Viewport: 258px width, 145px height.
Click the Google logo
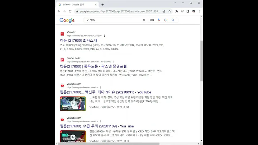pyautogui.click(x=67, y=20)
